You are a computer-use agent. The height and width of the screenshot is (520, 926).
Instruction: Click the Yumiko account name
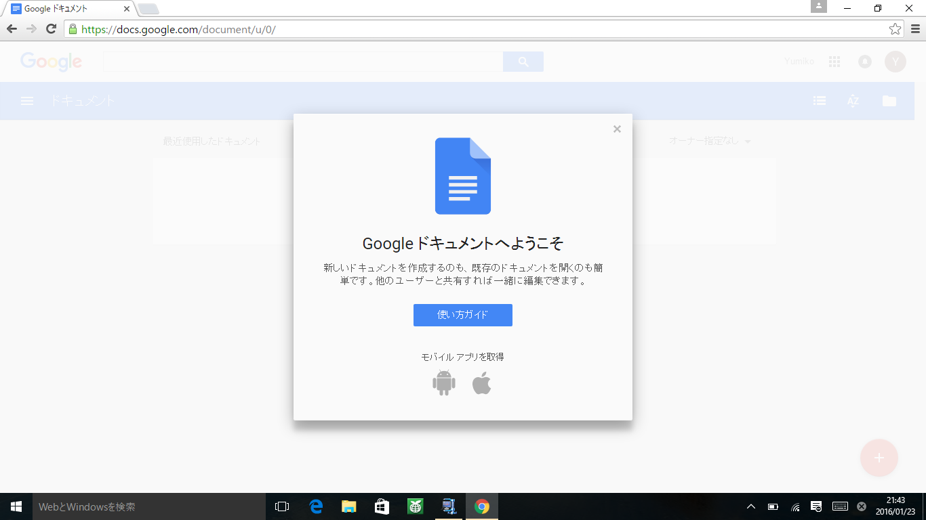pyautogui.click(x=799, y=62)
